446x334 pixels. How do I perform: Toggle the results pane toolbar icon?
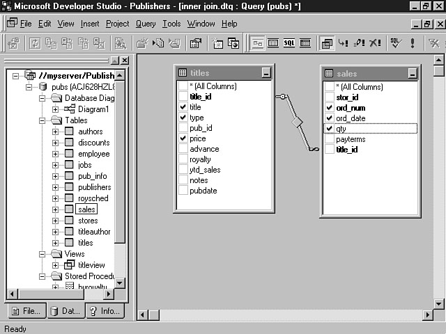click(x=305, y=43)
